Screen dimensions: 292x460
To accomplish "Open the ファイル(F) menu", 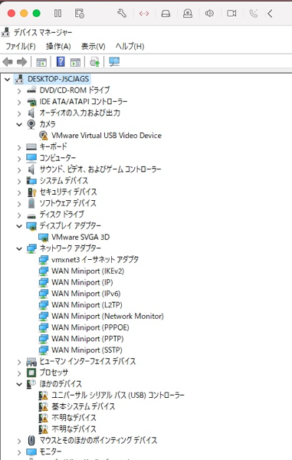I will tap(21, 46).
